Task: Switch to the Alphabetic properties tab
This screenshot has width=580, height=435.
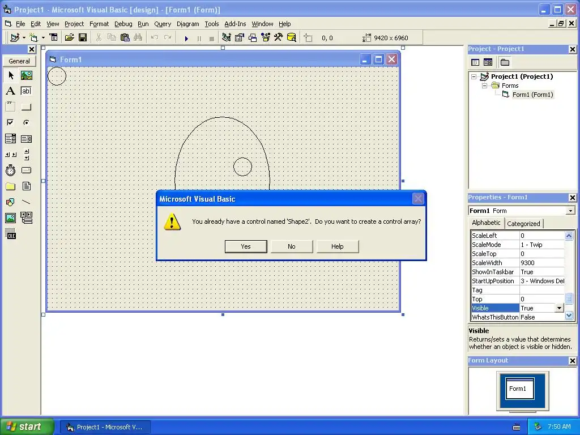Action: point(486,223)
